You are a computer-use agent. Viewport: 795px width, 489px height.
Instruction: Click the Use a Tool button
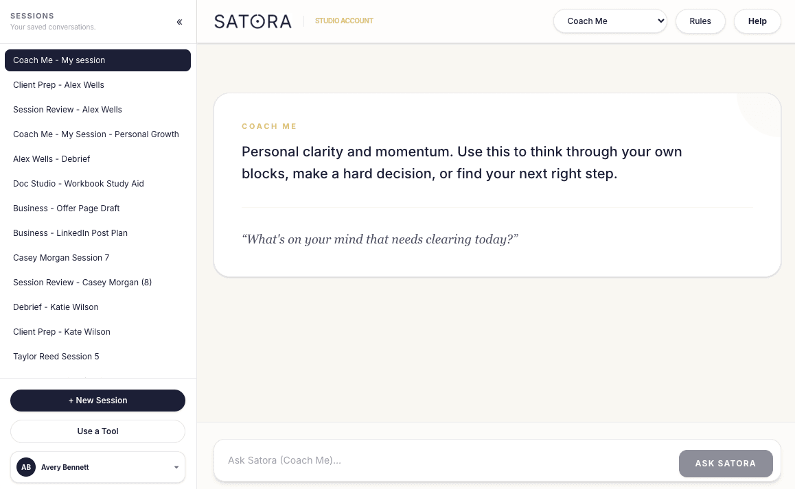[x=97, y=431]
